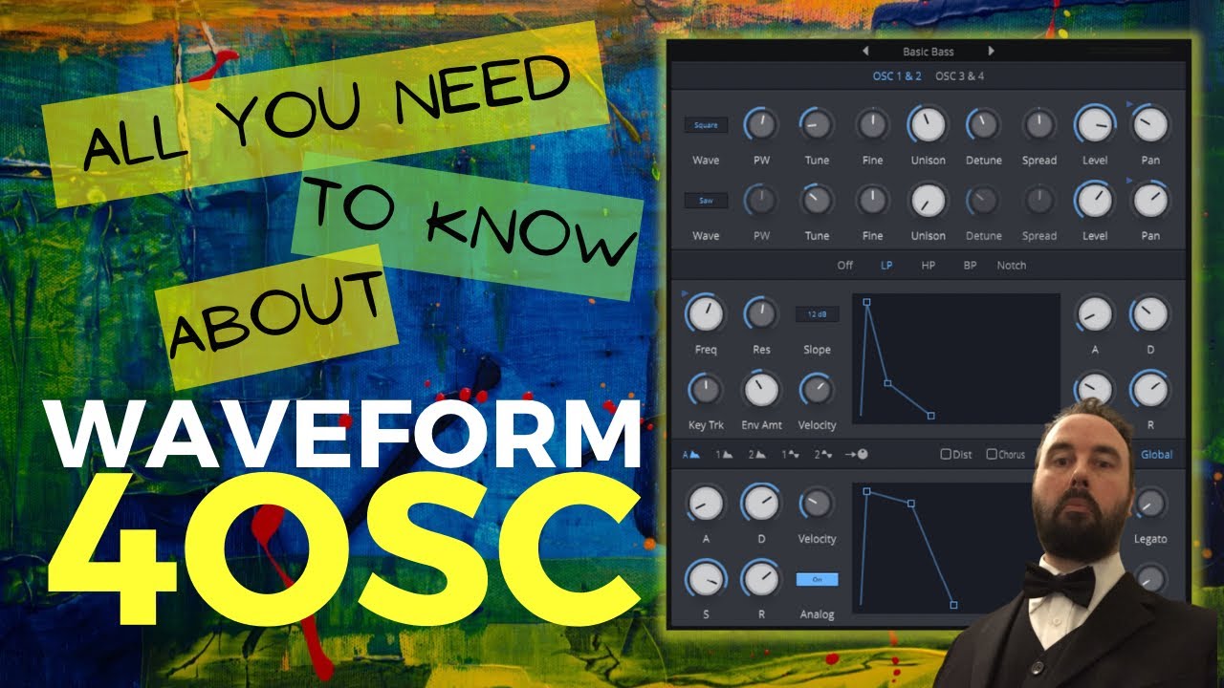Click the filter envelope A knob
Viewport: 1224px width, 688px height.
(1095, 313)
